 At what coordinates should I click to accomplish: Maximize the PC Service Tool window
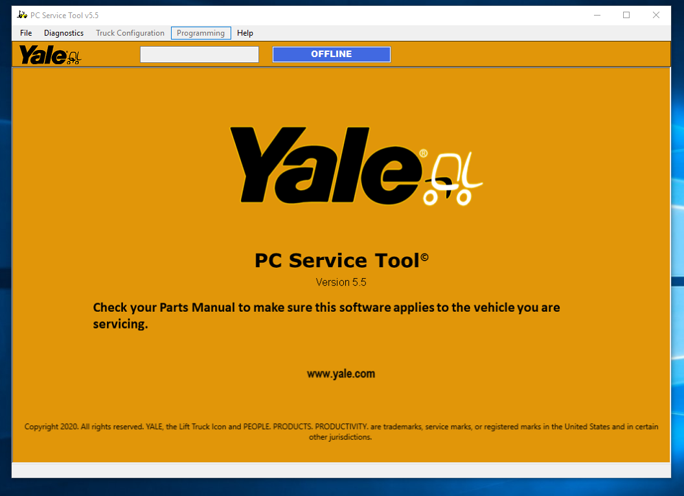[626, 16]
